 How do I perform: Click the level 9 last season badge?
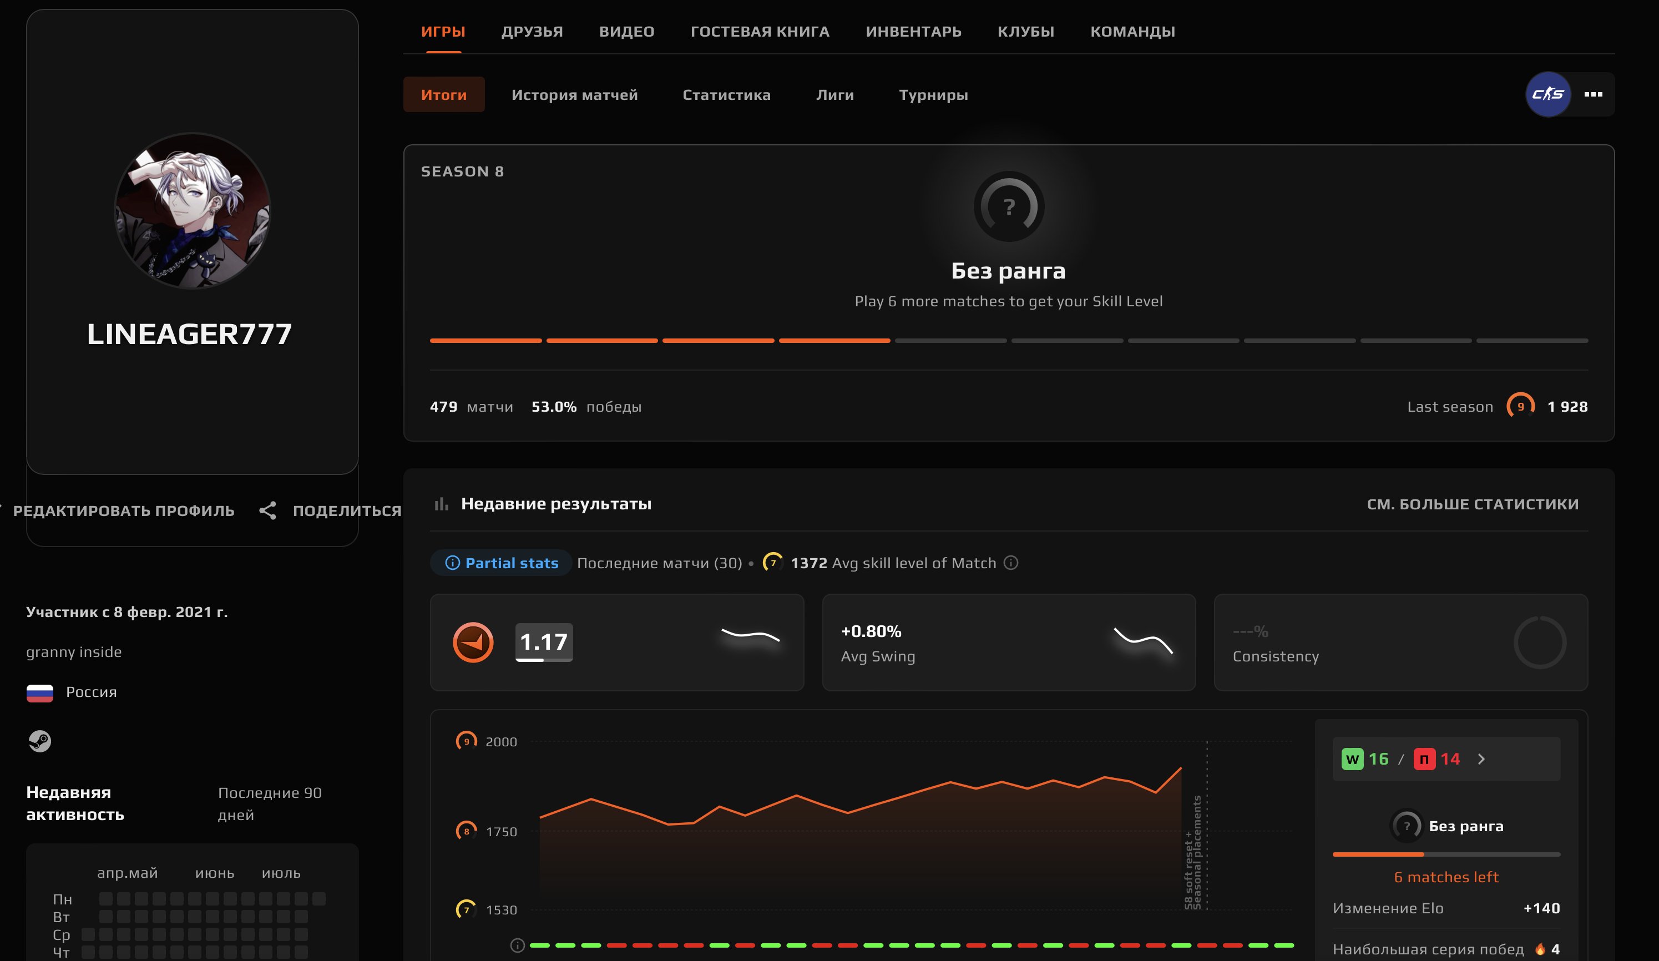coord(1520,407)
